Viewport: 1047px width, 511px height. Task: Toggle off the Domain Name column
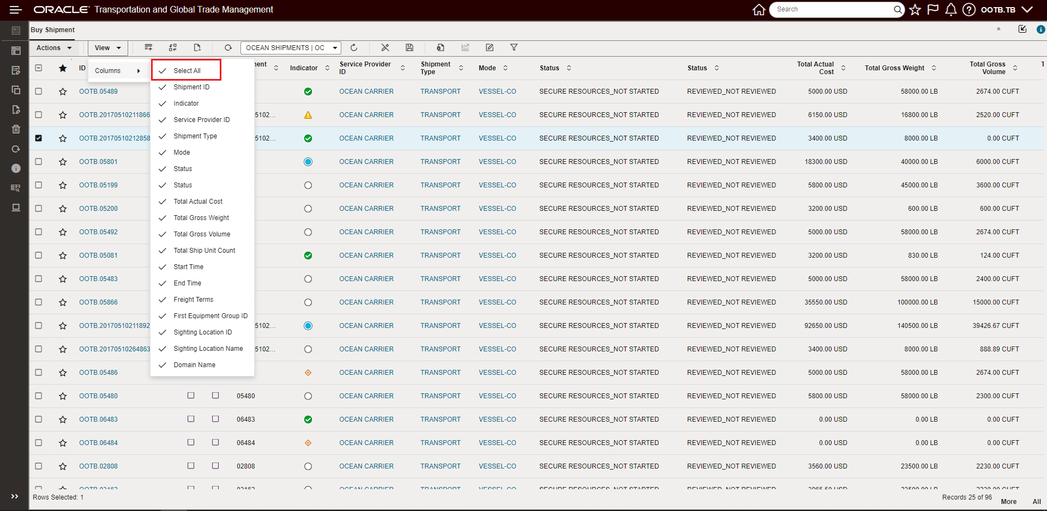tap(194, 365)
